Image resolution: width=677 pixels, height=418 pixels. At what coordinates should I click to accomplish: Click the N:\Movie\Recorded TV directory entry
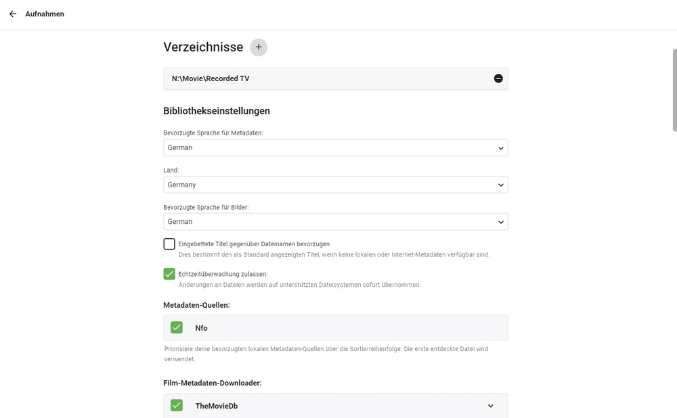(x=211, y=78)
